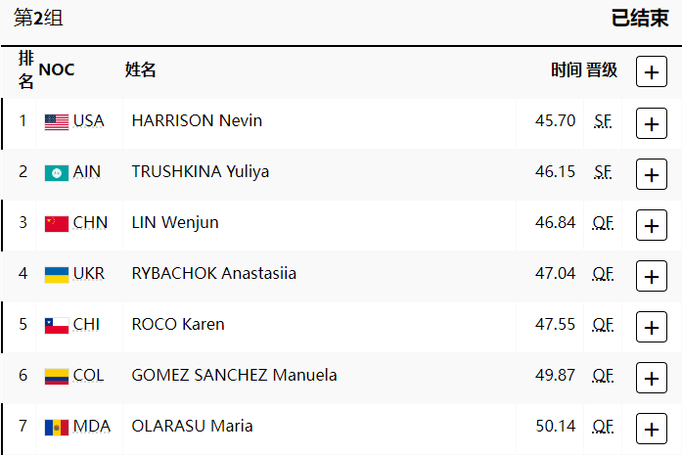Expand details for ROCO Karen

click(652, 327)
